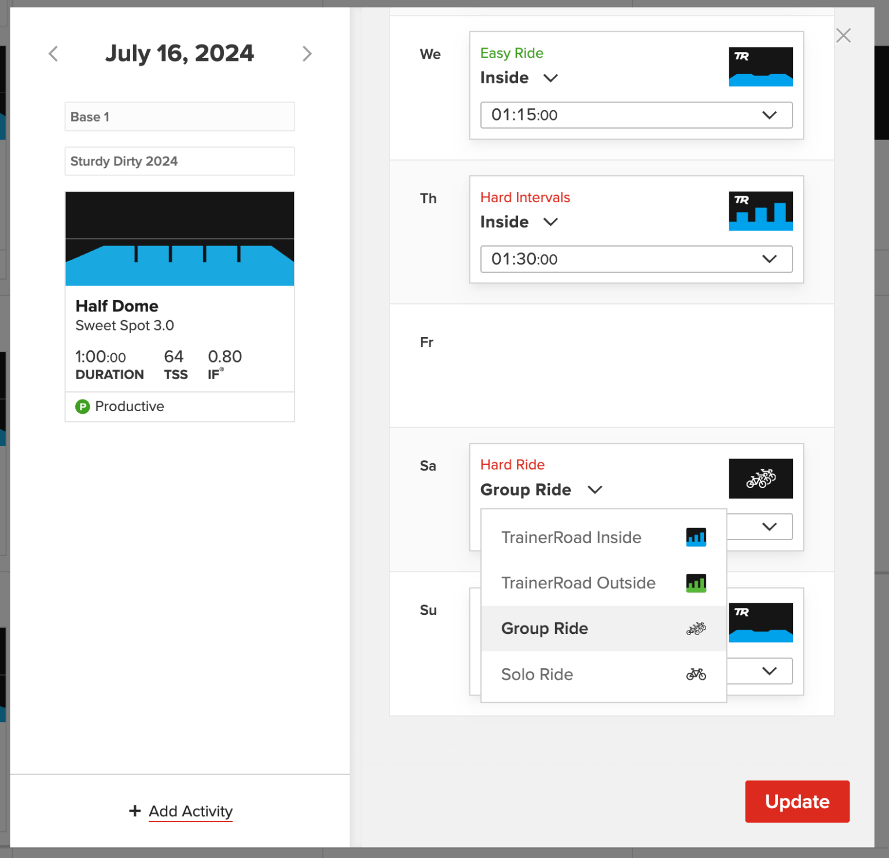Viewport: 889px width, 858px height.
Task: Click the Thursday Hard Intervals workout thumbnail
Action: pos(761,211)
